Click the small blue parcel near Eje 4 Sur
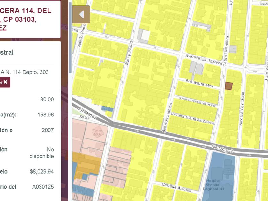The width and height of the screenshot is (268, 201). [107, 108]
